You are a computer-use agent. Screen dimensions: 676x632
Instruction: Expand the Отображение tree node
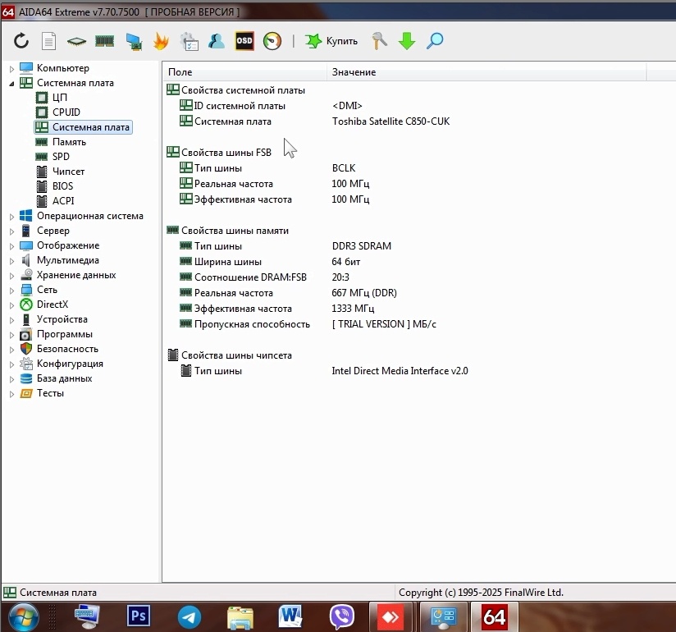click(11, 246)
